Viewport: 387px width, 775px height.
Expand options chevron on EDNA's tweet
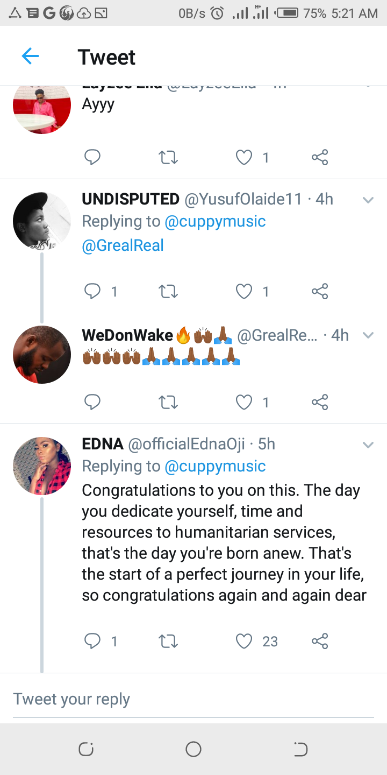pos(368,445)
